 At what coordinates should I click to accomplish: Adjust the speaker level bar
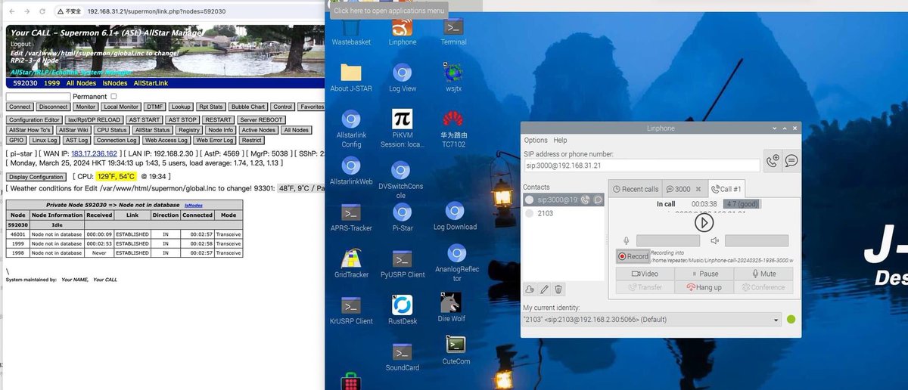pyautogui.click(x=757, y=241)
